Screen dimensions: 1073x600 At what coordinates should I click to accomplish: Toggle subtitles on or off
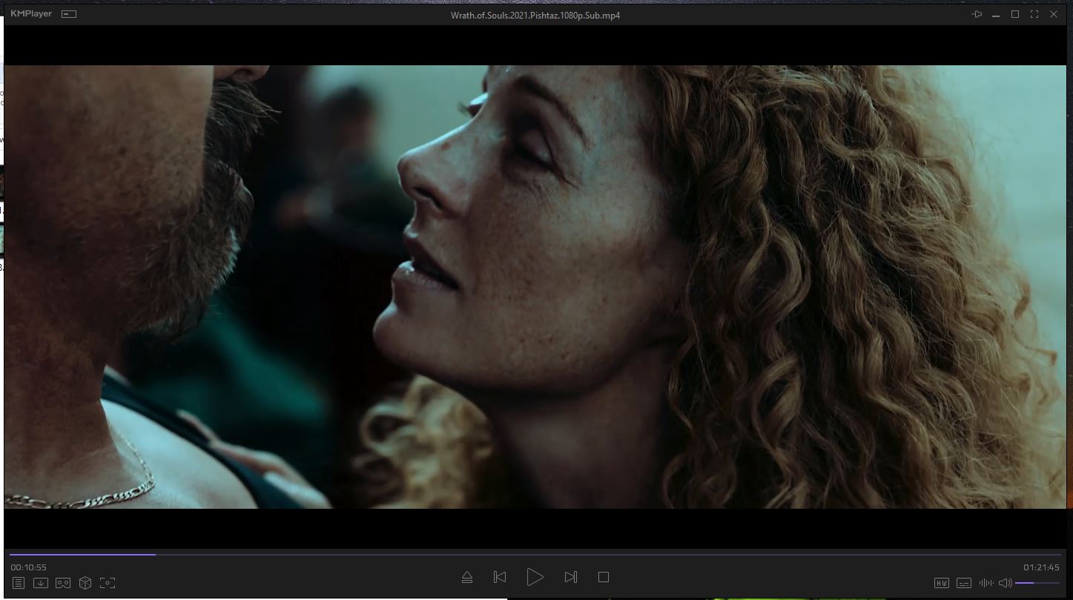click(x=964, y=583)
